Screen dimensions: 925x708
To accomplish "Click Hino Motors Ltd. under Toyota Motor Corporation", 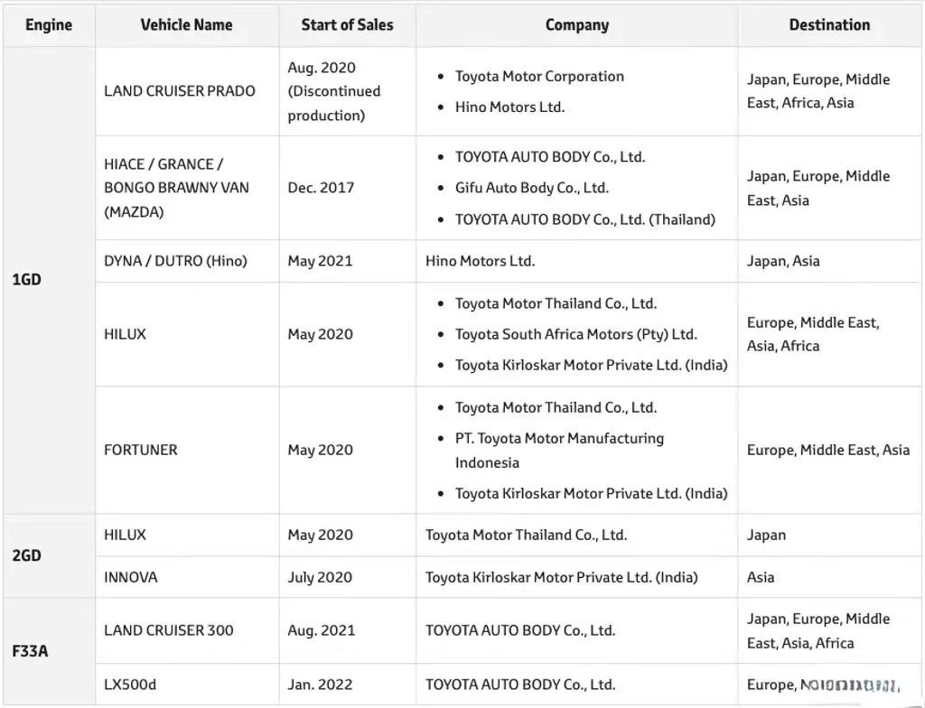I will tap(509, 107).
